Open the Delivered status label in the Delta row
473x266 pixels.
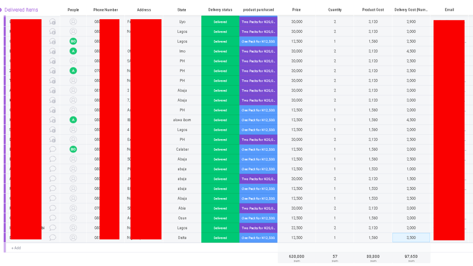220,238
